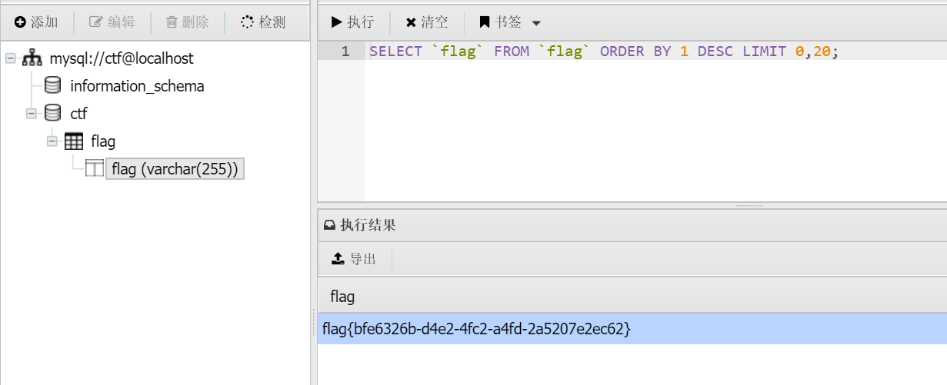Screen dimensions: 947x385
Task: Click the network connection icon
Action: (32, 58)
